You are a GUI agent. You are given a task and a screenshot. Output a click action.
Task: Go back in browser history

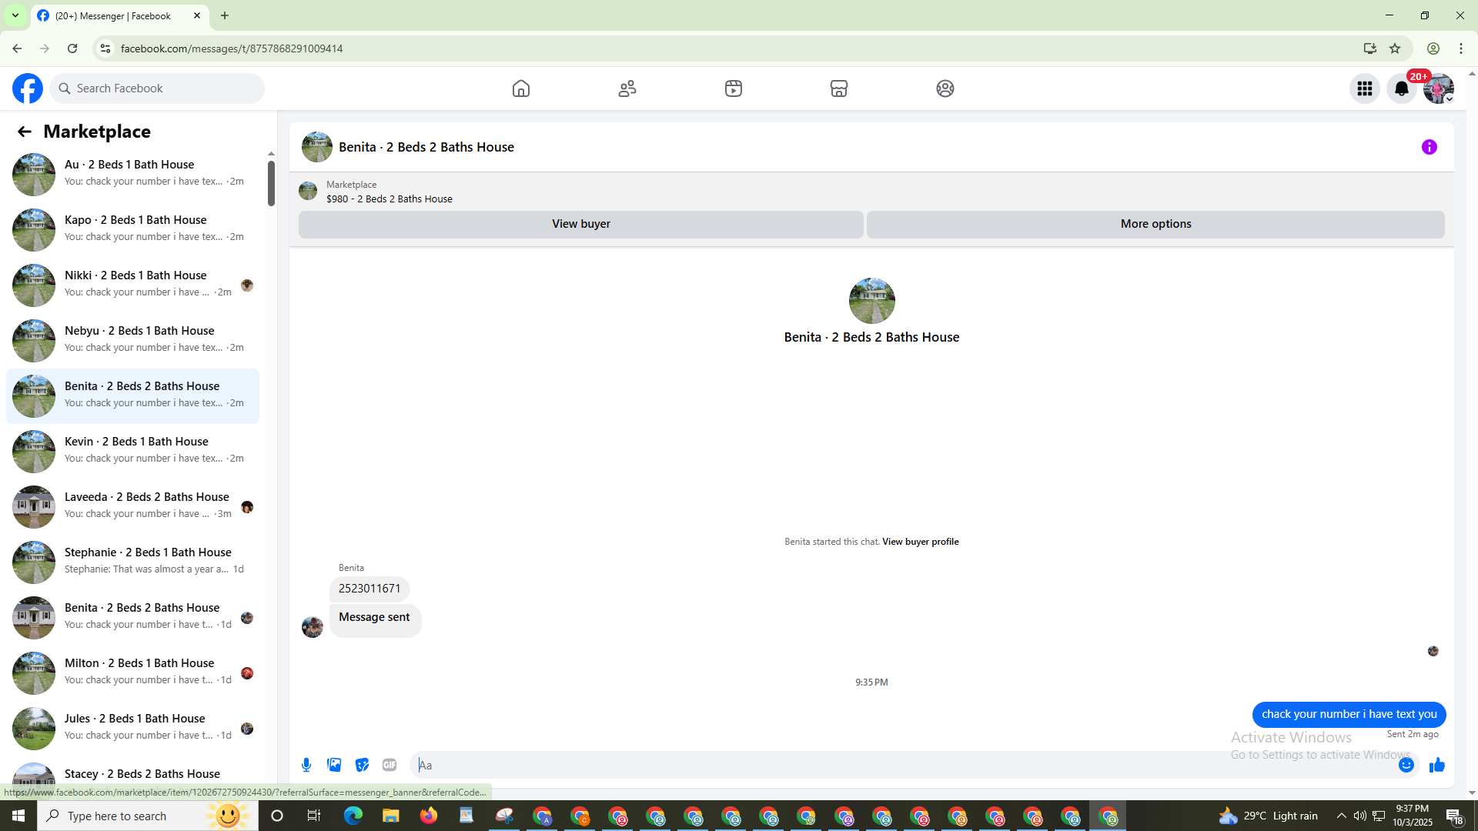coord(17,48)
